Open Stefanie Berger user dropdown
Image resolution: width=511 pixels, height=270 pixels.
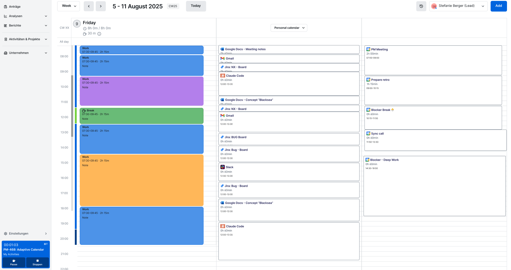tap(458, 6)
